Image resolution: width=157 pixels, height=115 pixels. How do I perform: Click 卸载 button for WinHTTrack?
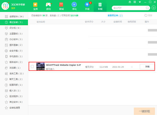pyautogui.click(x=147, y=66)
